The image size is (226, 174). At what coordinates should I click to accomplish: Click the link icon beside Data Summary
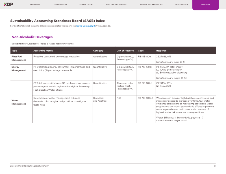pos(94,26)
